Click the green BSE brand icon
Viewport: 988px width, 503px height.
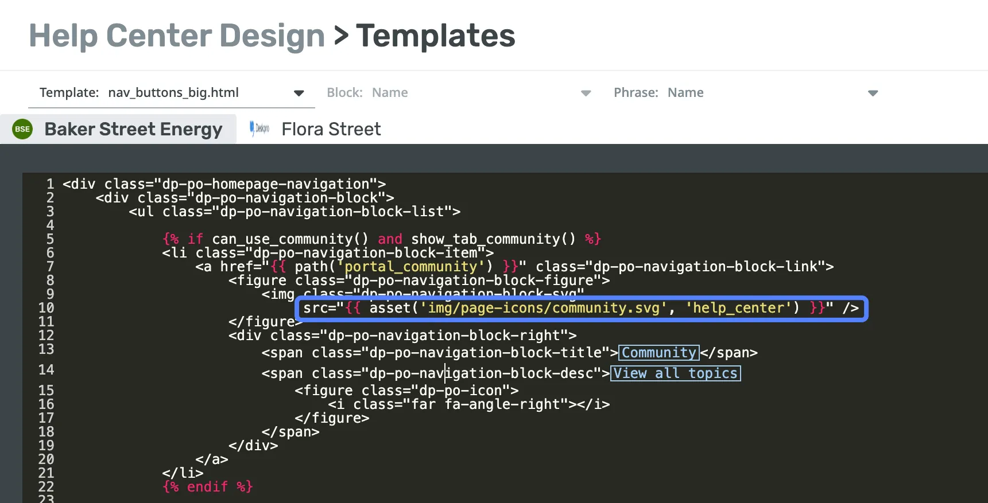pyautogui.click(x=22, y=129)
